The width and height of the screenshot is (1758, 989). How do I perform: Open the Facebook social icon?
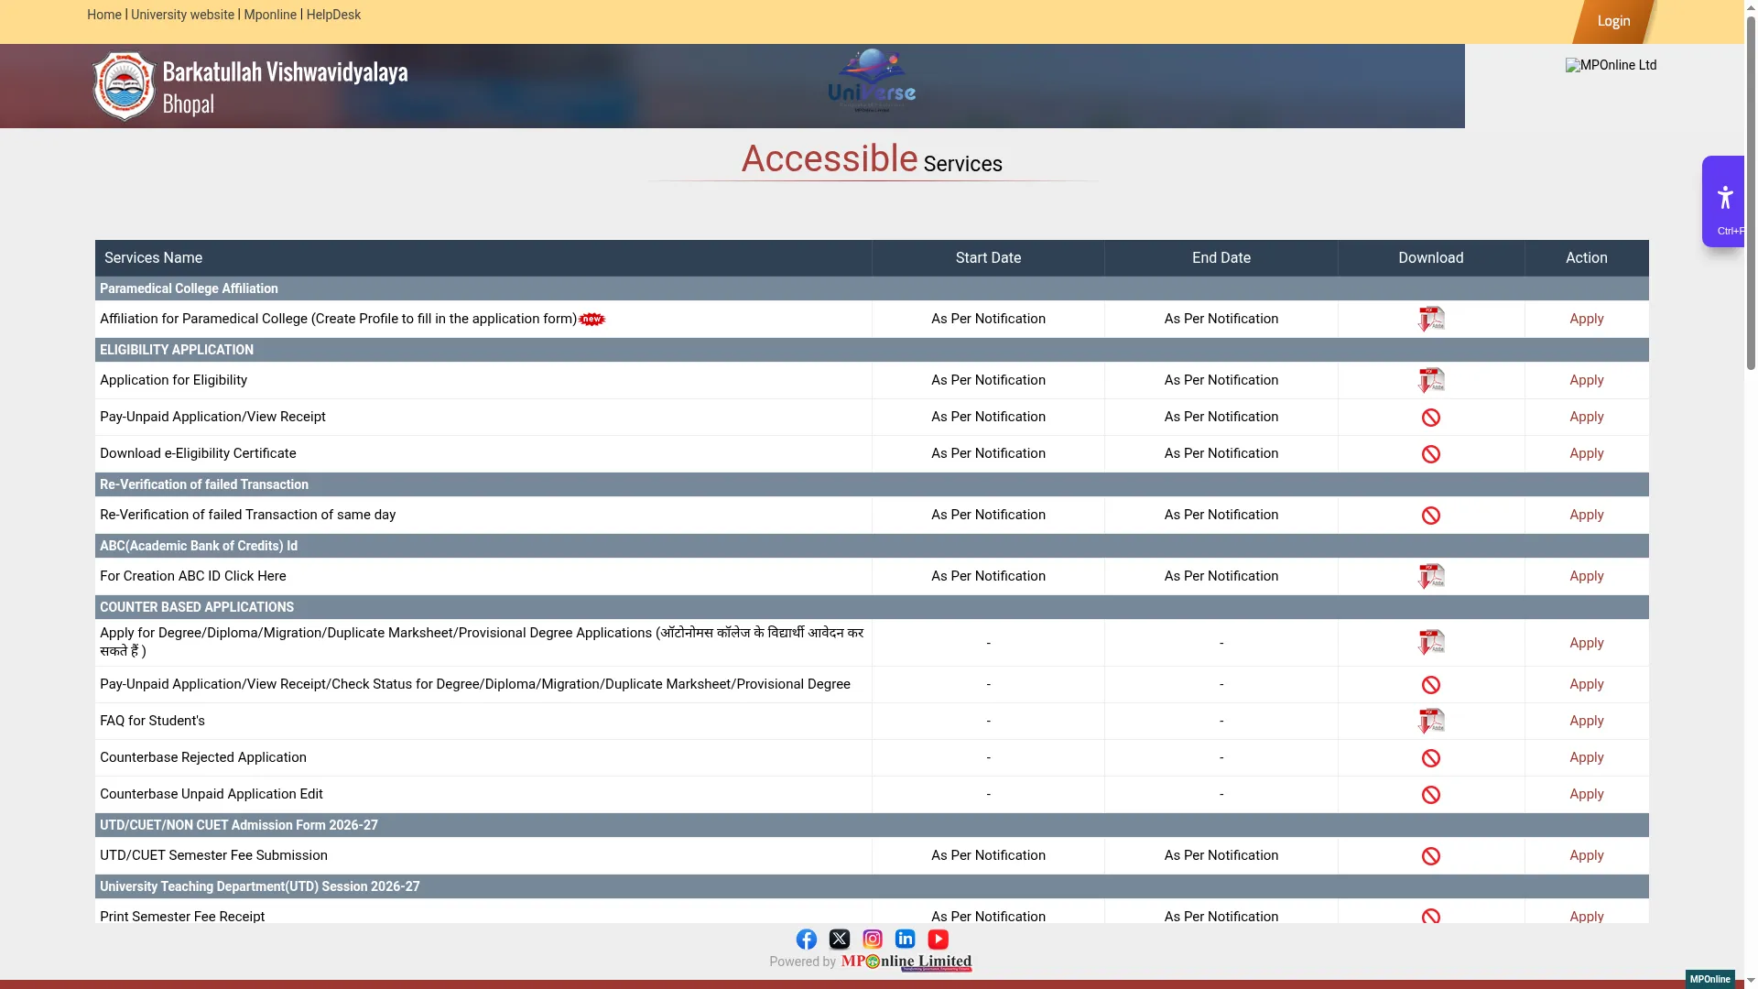pos(807,940)
